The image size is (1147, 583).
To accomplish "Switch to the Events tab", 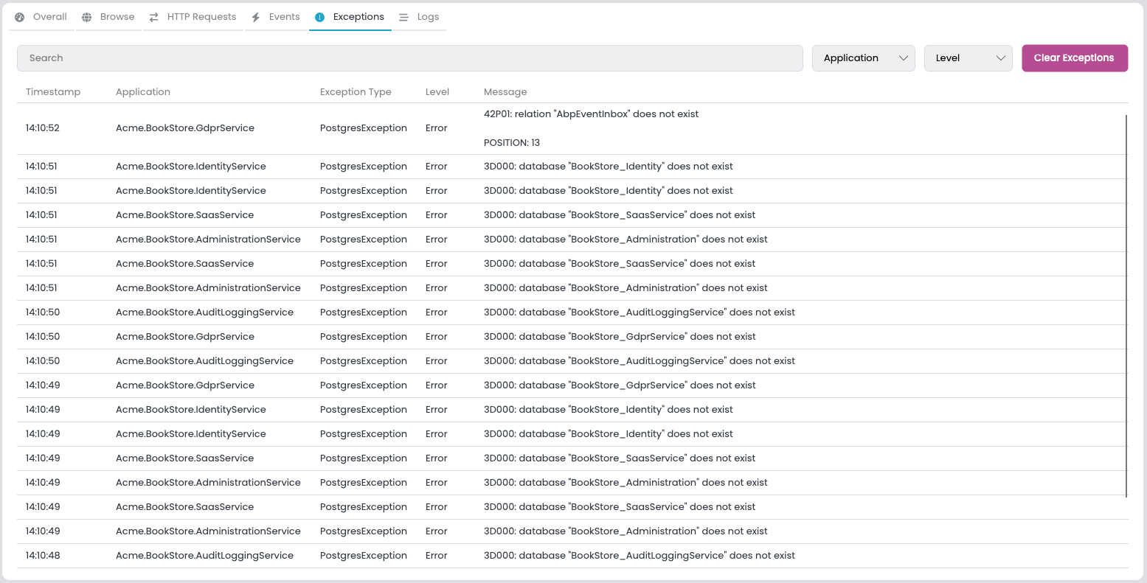I will [284, 16].
